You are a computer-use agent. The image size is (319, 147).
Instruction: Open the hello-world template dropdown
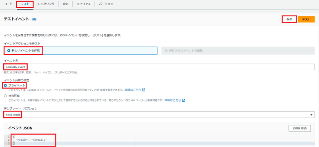click(159, 115)
